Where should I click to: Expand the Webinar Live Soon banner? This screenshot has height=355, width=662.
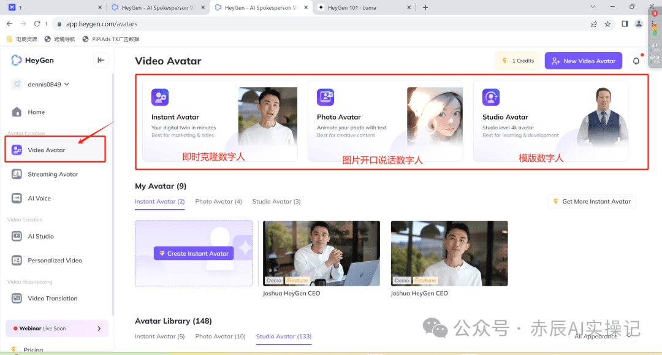point(56,328)
